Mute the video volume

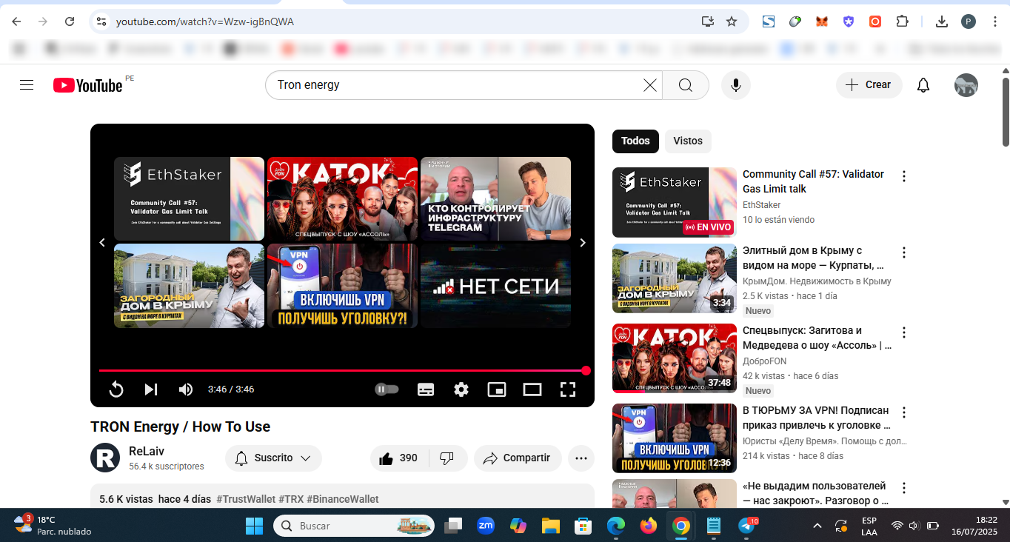tap(186, 389)
